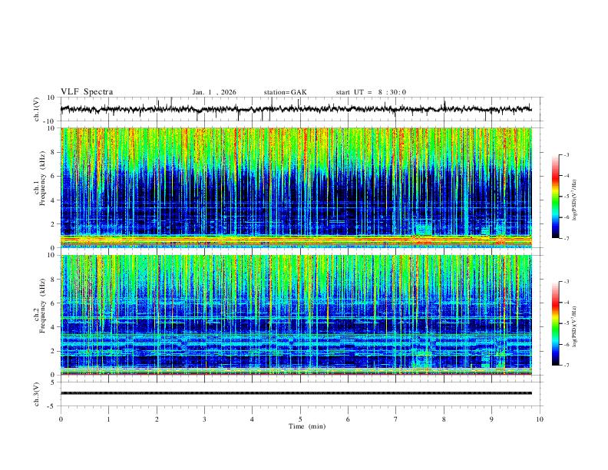The height and width of the screenshot is (470, 608).
Task: Click the "5" tick on ch.3(V) axis
Action: click(53, 382)
